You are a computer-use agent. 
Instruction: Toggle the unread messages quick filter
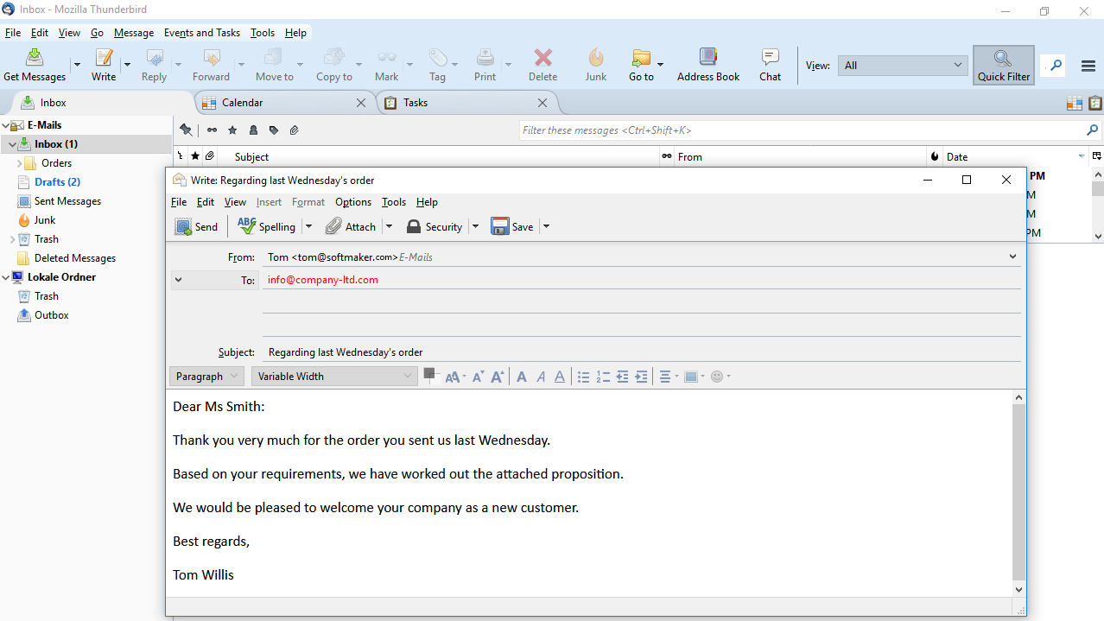[212, 130]
